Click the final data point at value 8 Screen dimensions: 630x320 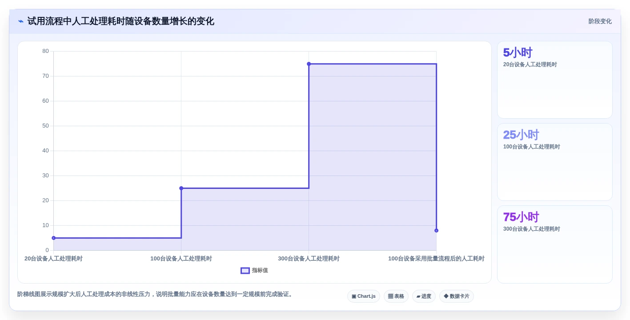[x=436, y=230]
